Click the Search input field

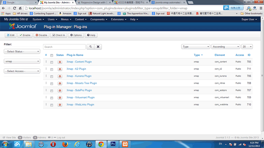[64, 47]
